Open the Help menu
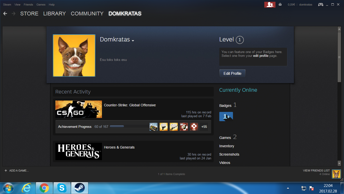The image size is (344, 194). tap(52, 5)
